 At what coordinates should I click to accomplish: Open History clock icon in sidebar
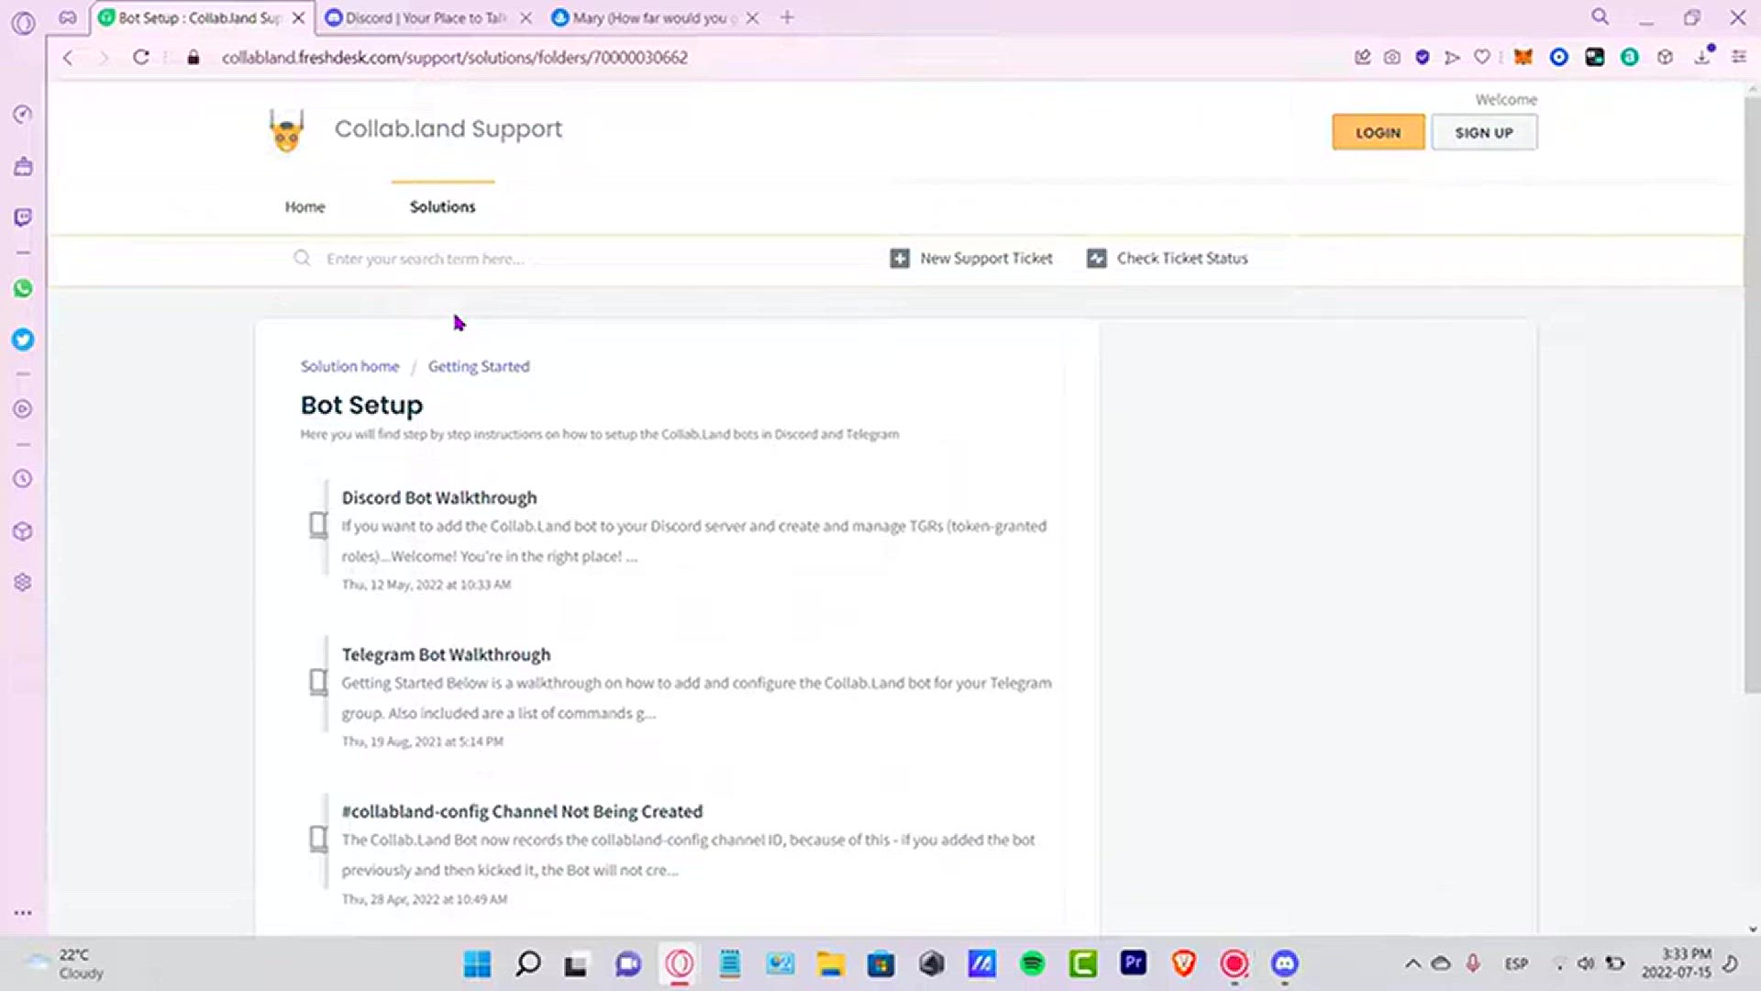pyautogui.click(x=23, y=479)
